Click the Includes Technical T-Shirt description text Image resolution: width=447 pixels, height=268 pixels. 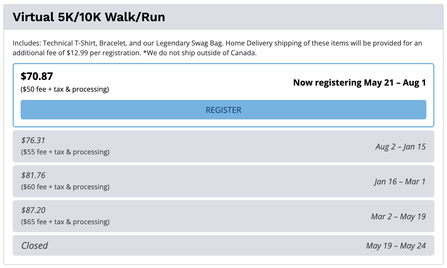217,48
